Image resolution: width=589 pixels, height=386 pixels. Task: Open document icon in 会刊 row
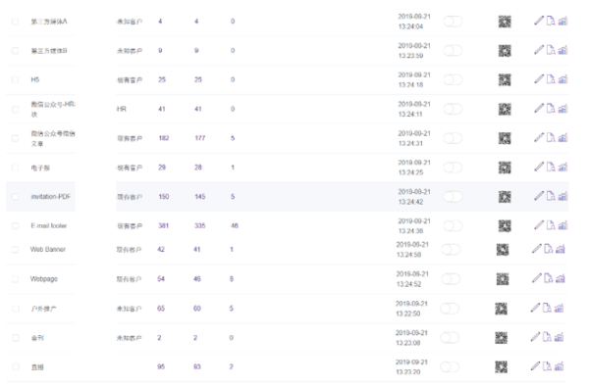pos(547,337)
